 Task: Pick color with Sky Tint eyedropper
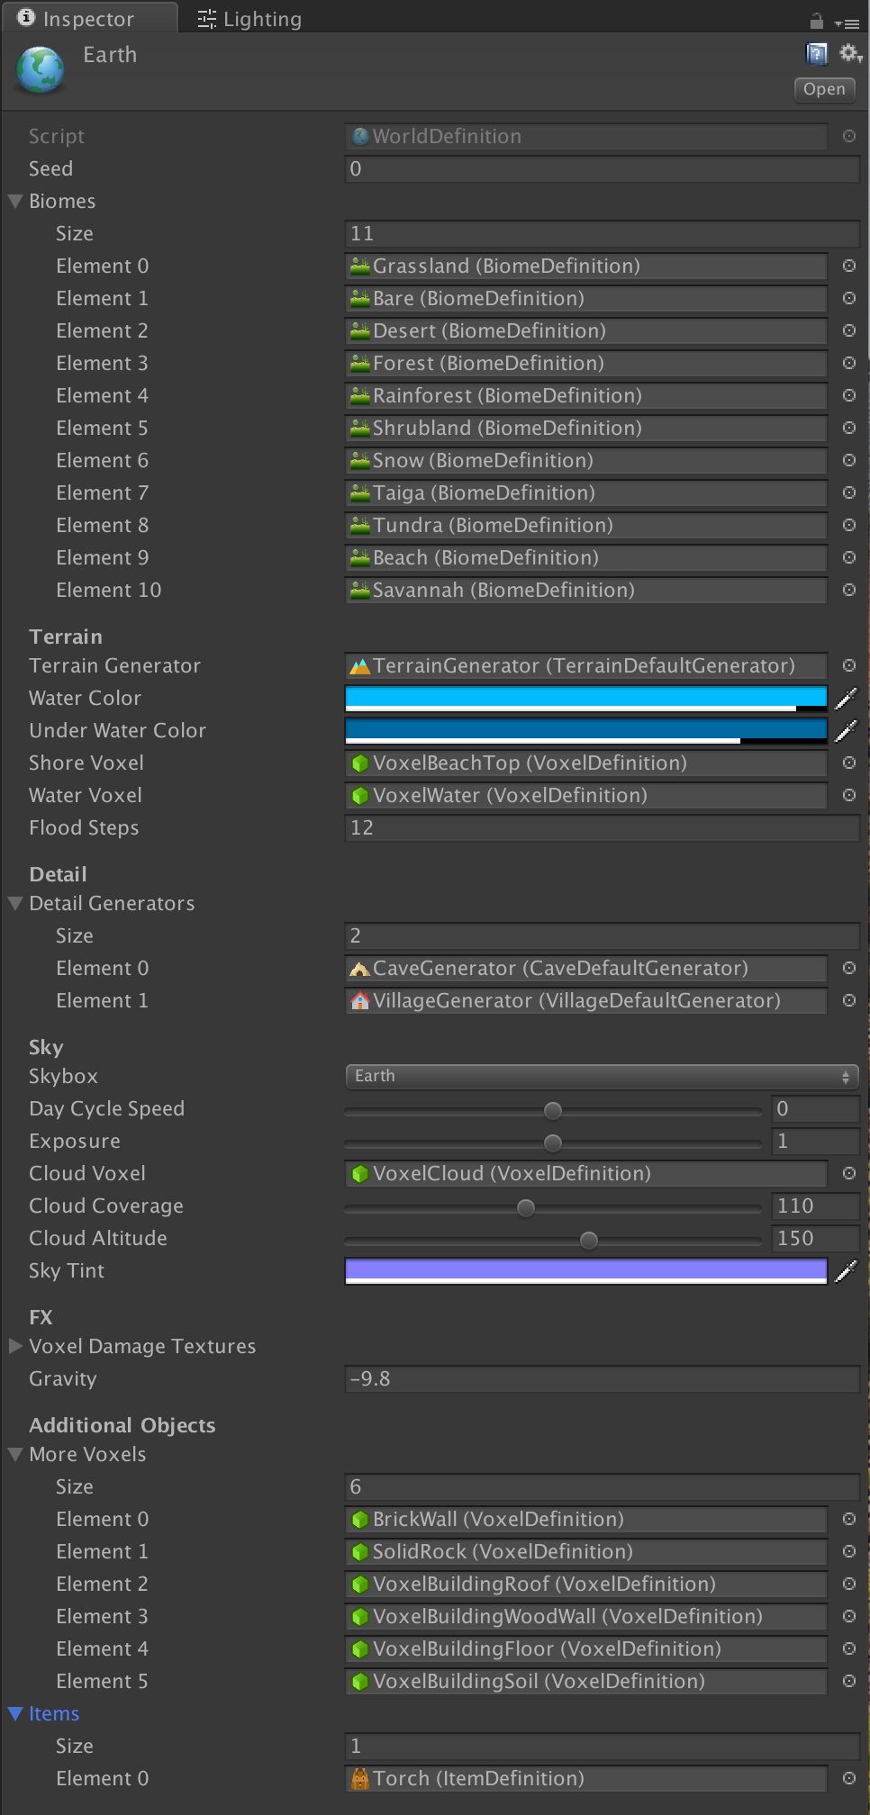(846, 1271)
